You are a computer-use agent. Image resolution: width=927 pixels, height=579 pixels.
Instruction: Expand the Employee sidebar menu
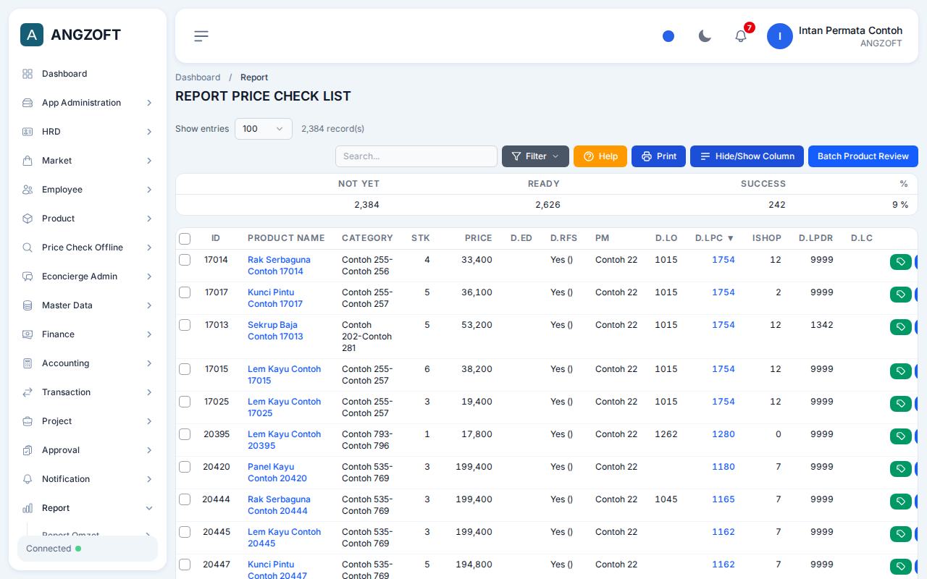(88, 190)
